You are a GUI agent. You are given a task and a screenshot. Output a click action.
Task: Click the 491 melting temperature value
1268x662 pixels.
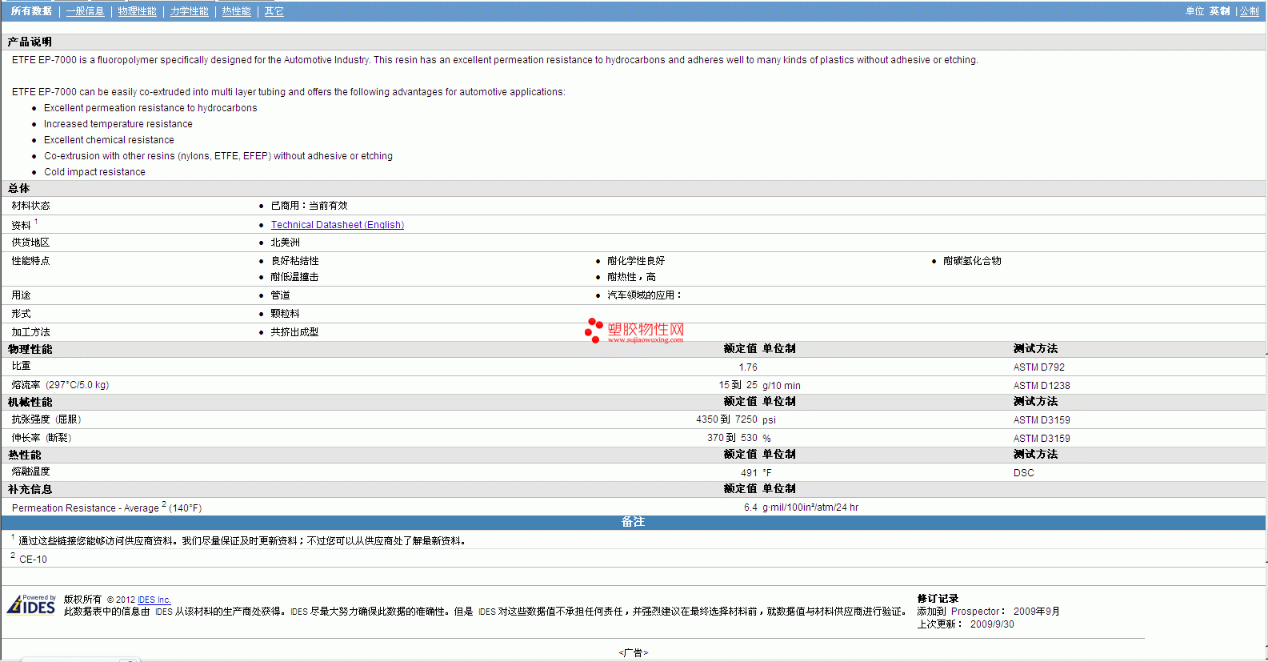tap(749, 473)
